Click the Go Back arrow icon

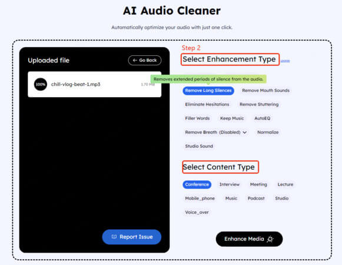(135, 60)
